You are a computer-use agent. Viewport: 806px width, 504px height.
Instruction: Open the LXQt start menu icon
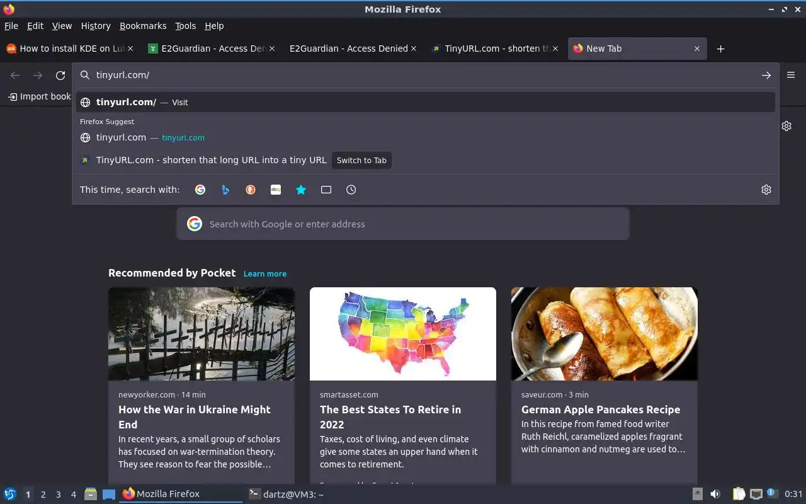click(x=9, y=494)
